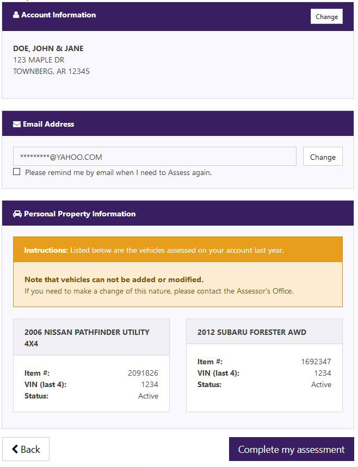The height and width of the screenshot is (467, 358).
Task: Click the Personal Property Information section header
Action: pyautogui.click(x=178, y=213)
